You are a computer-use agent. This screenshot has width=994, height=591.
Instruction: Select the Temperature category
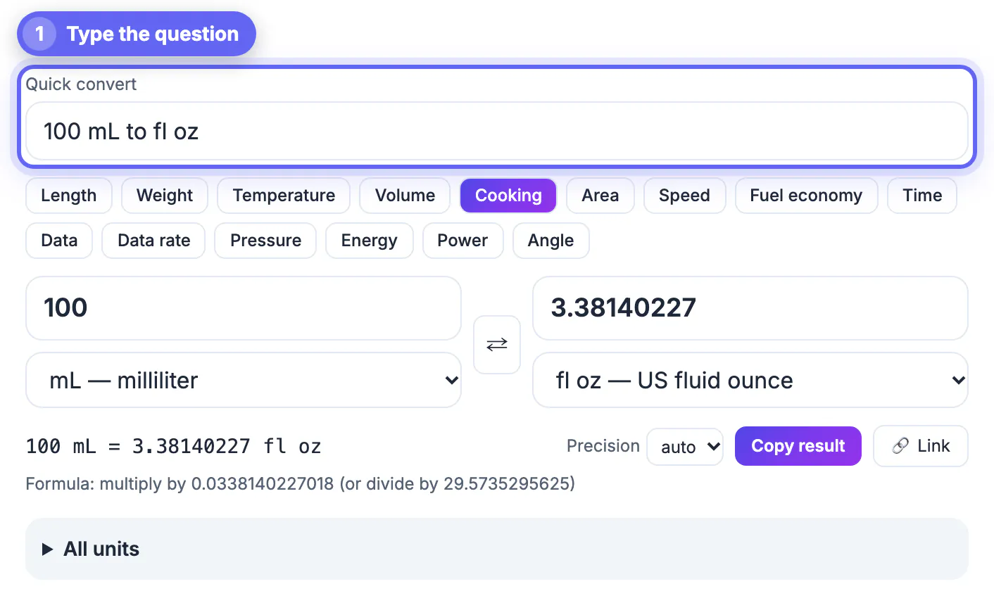[x=284, y=196]
